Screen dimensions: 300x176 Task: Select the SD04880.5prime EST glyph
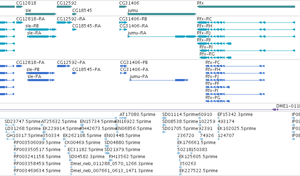(x=106, y=146)
